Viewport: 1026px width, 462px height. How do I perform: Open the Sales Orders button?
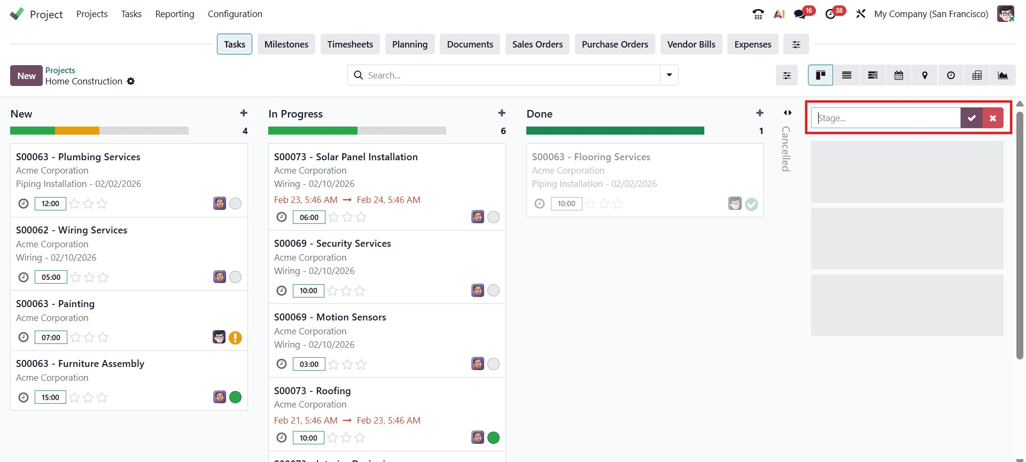click(x=538, y=44)
